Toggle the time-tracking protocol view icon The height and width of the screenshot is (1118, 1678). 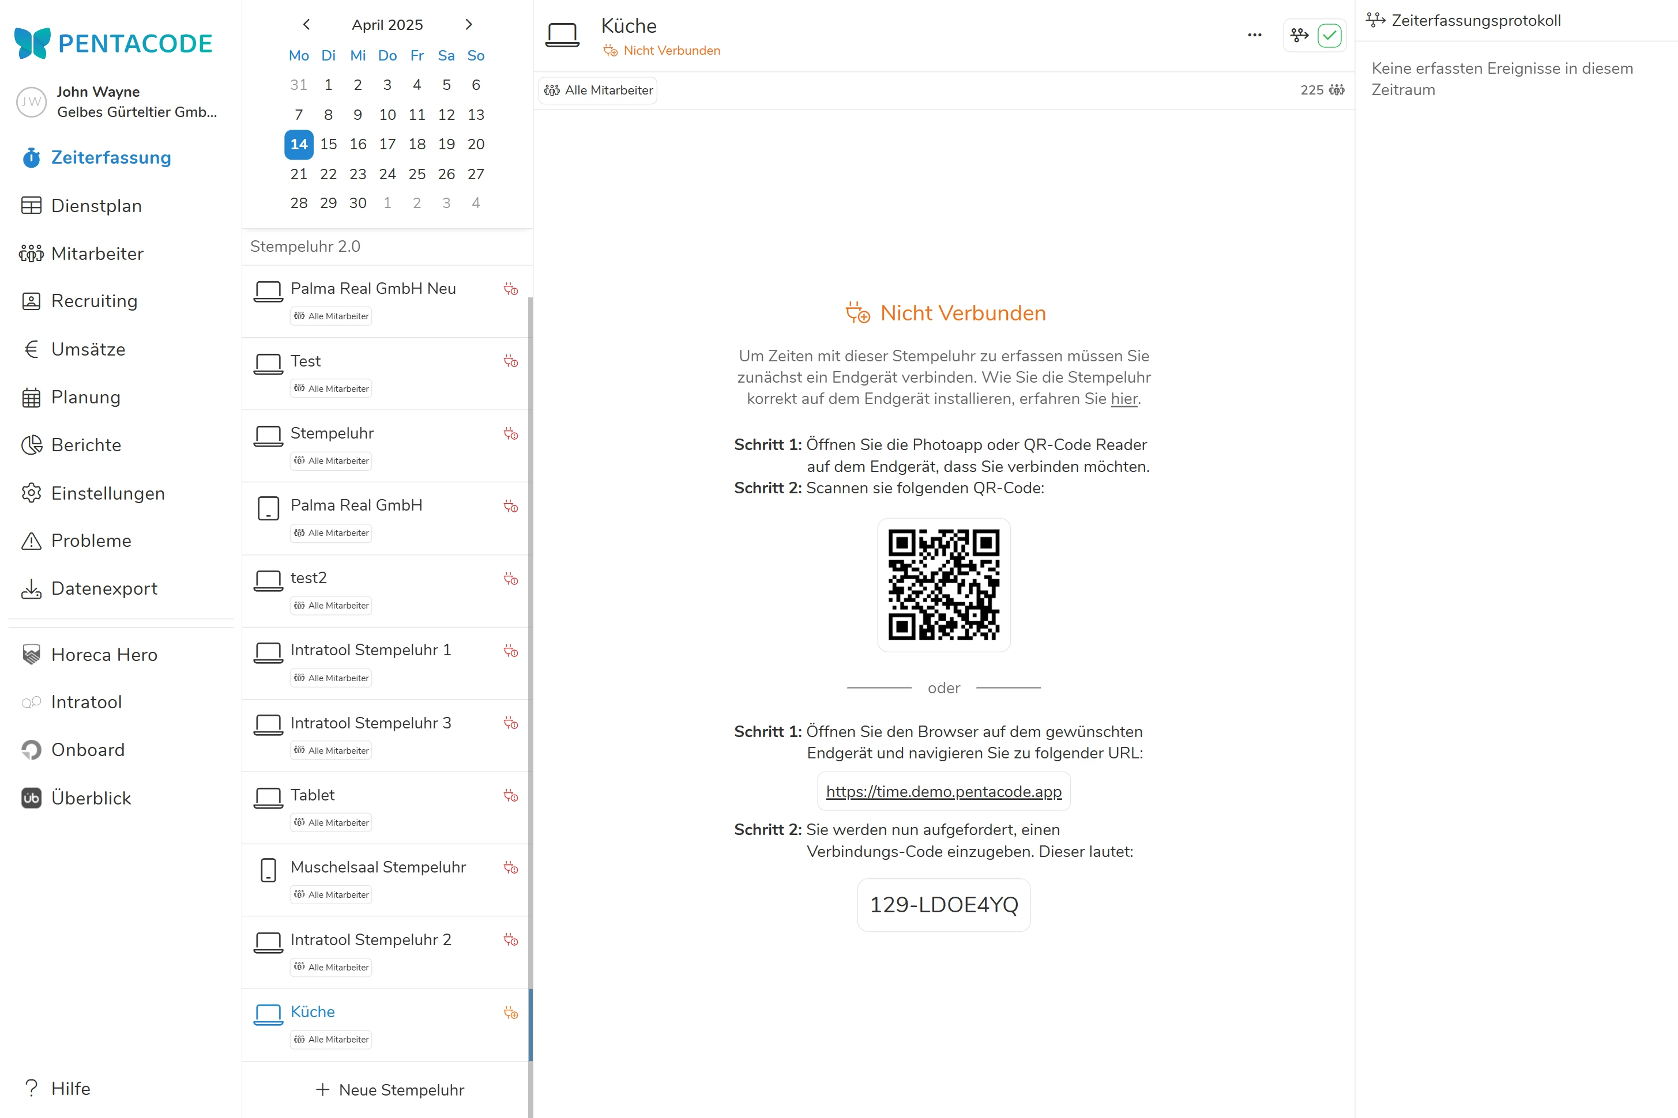[x=1299, y=35]
